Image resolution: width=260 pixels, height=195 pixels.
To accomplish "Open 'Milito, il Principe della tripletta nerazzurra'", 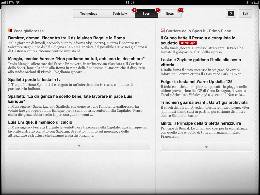I will tap(201, 123).
